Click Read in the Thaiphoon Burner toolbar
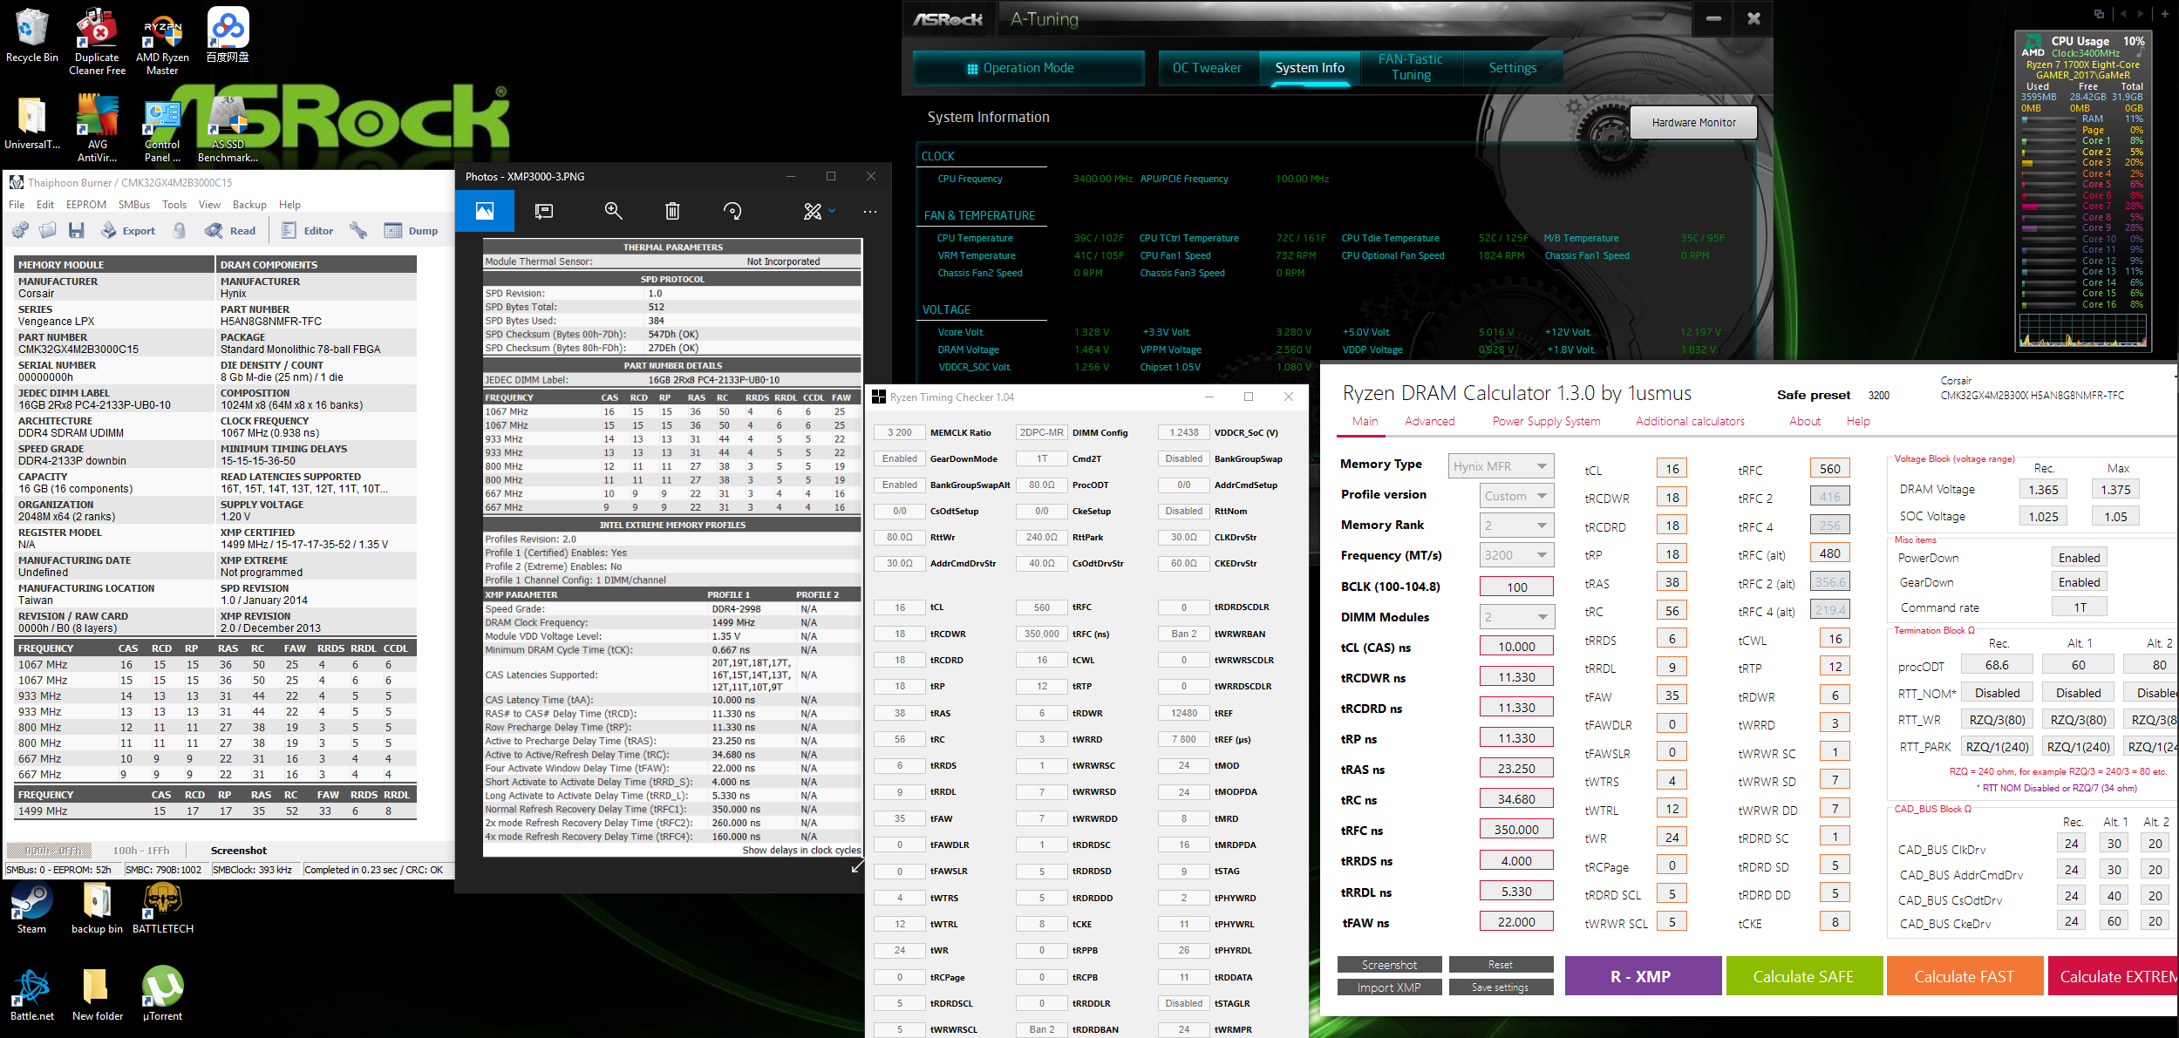This screenshot has width=2179, height=1038. click(x=230, y=230)
